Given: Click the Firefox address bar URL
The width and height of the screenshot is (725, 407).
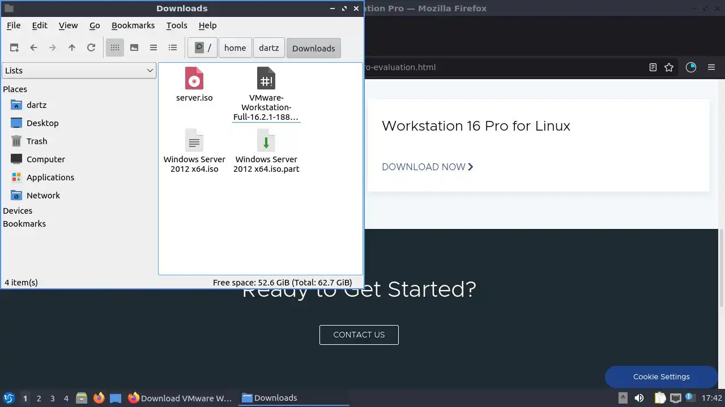Looking at the screenshot, I should (x=400, y=67).
